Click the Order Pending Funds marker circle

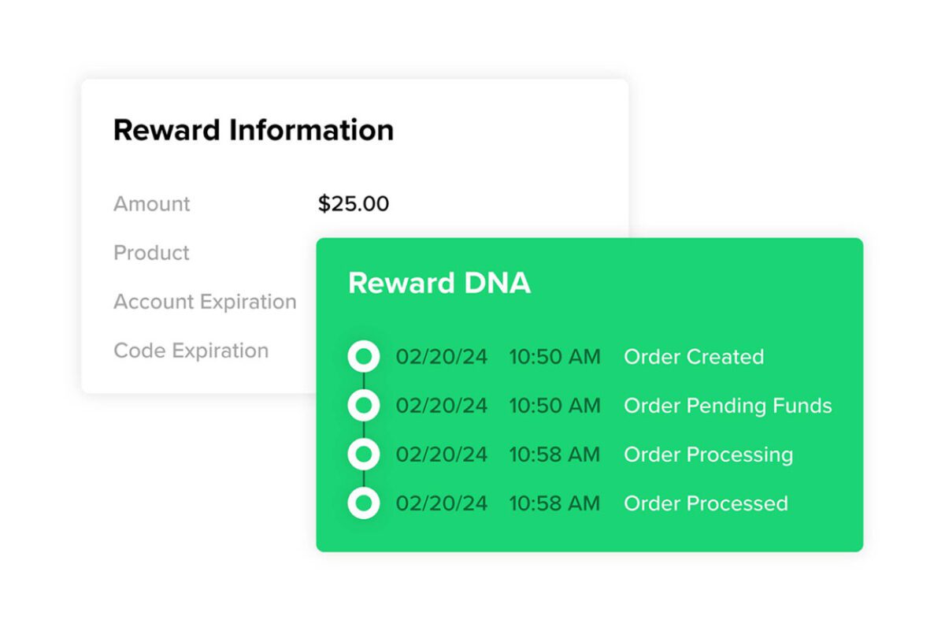(x=363, y=406)
